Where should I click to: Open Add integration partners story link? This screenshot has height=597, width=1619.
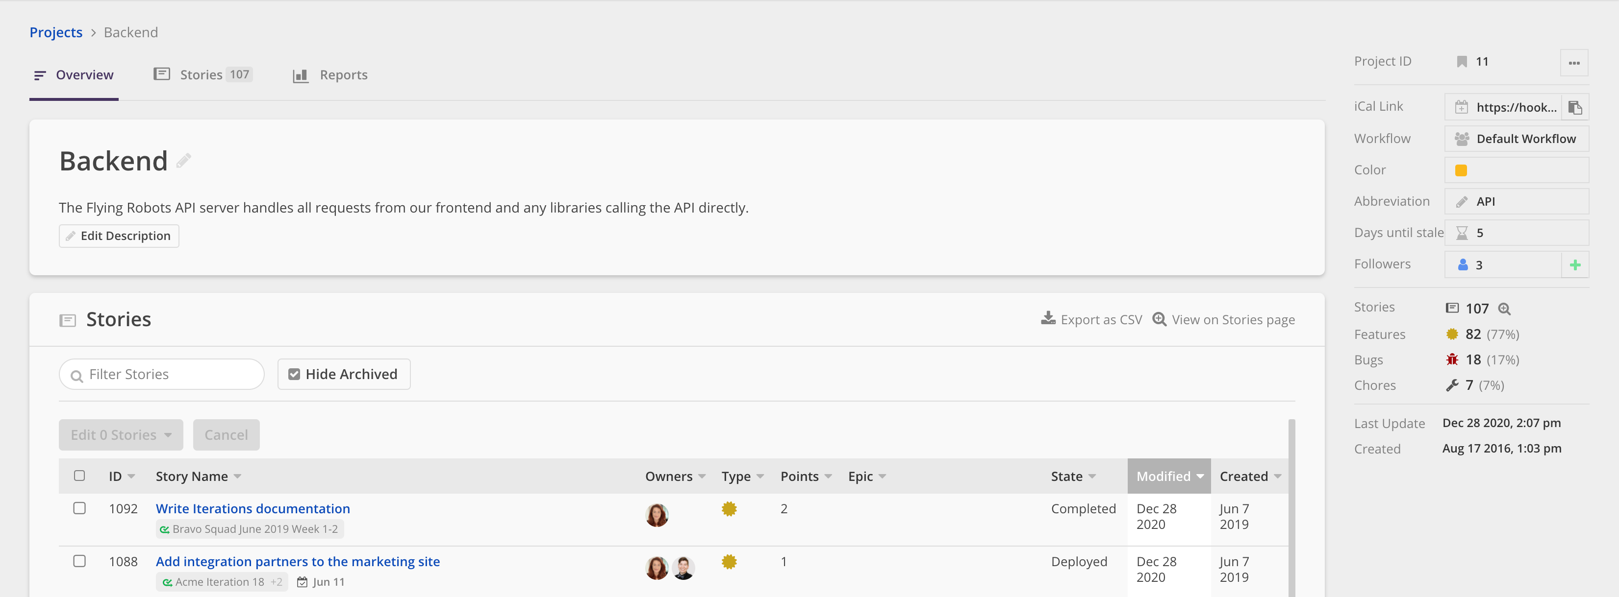297,561
